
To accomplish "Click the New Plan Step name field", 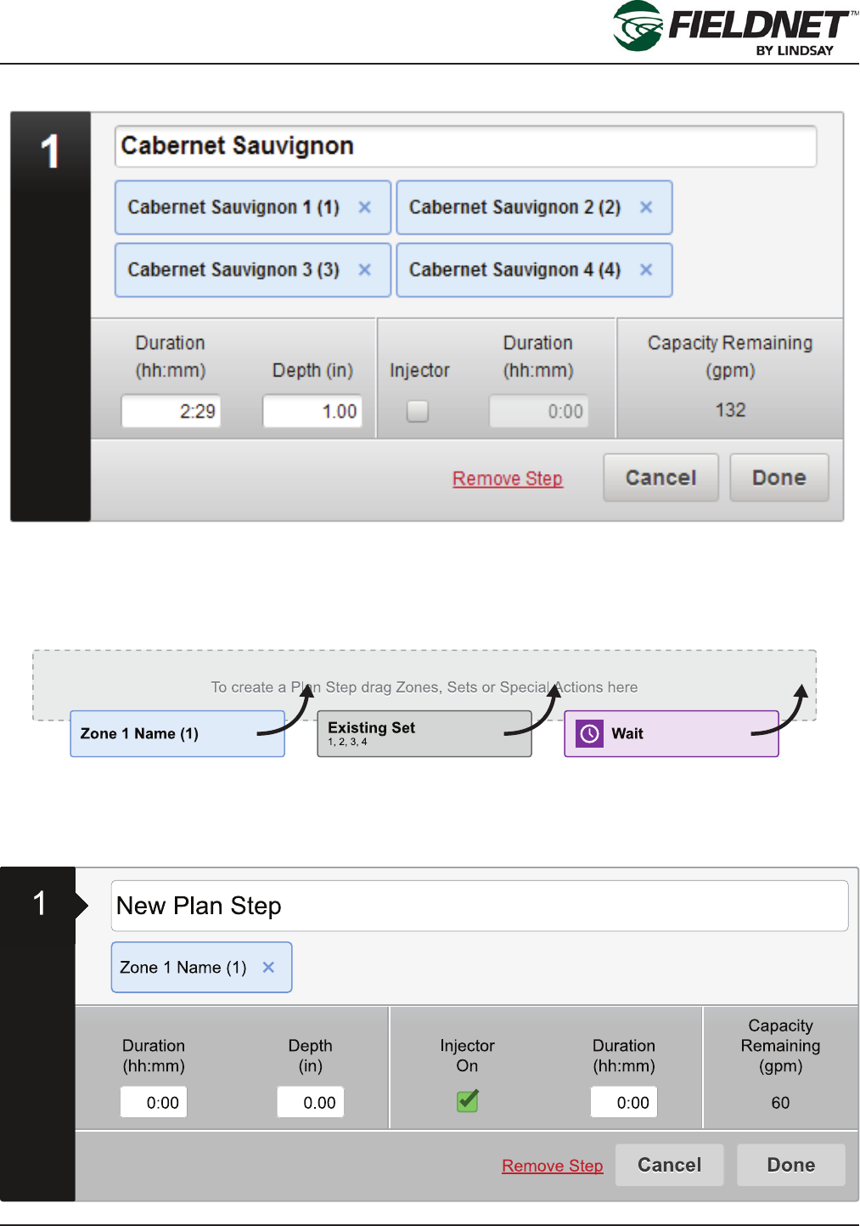I will point(479,907).
